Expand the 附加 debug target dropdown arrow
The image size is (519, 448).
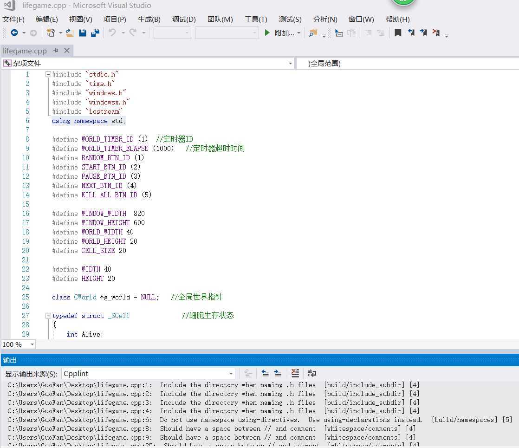click(x=298, y=33)
